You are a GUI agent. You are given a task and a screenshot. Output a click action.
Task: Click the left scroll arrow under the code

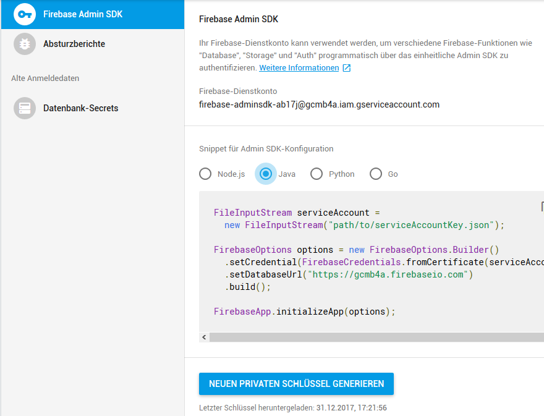pyautogui.click(x=204, y=337)
